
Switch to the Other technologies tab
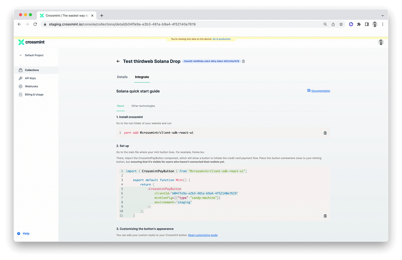coord(143,106)
